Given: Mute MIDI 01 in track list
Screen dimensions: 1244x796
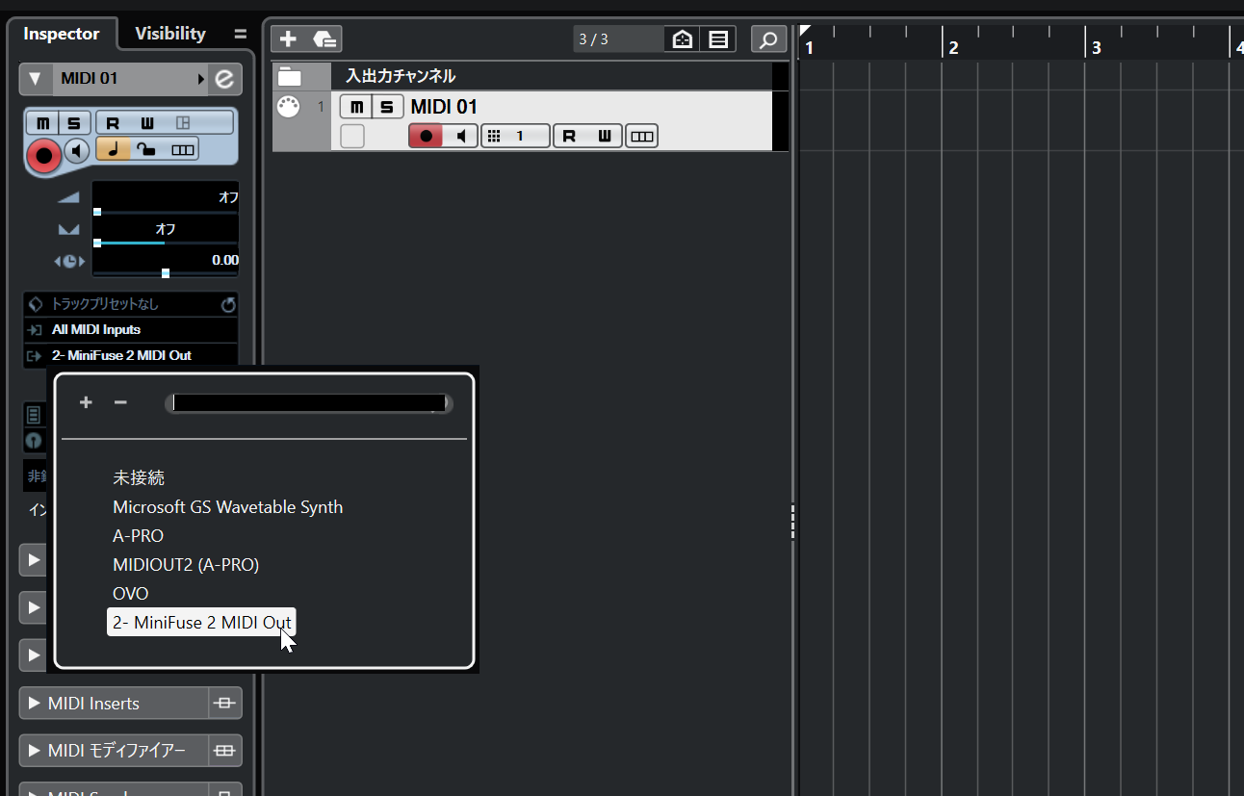Looking at the screenshot, I should tap(357, 107).
